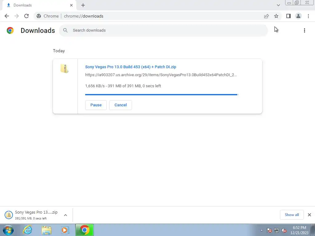
Task: Click the archive.org source URL
Action: pyautogui.click(x=161, y=75)
